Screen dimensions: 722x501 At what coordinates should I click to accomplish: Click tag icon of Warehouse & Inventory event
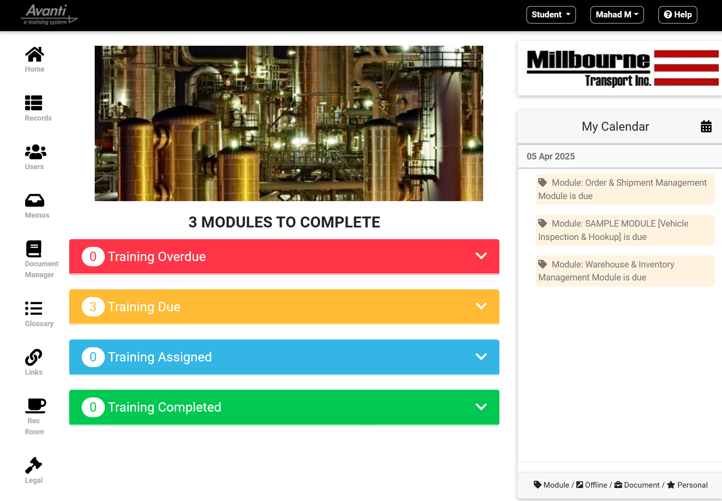coord(543,264)
